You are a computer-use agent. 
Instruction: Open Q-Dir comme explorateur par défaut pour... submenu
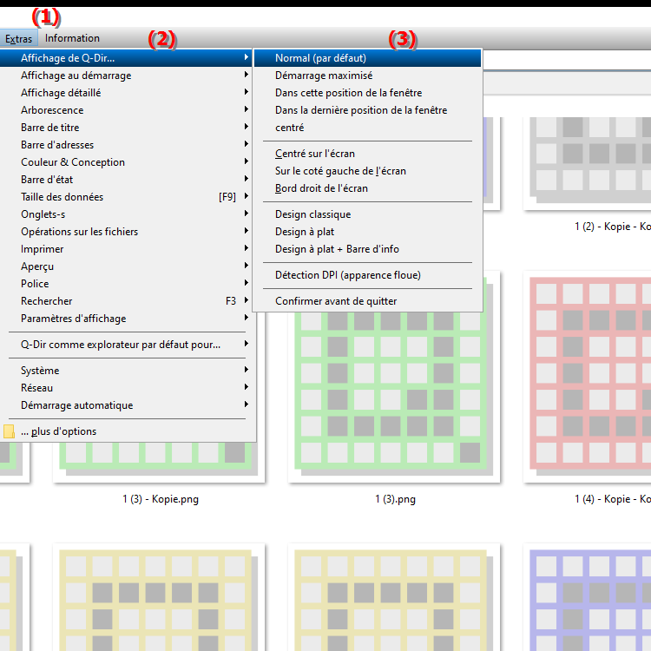click(x=126, y=345)
